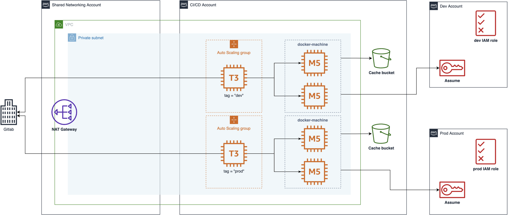
Task: Click the Gitlab building icon
Action: tap(9, 112)
